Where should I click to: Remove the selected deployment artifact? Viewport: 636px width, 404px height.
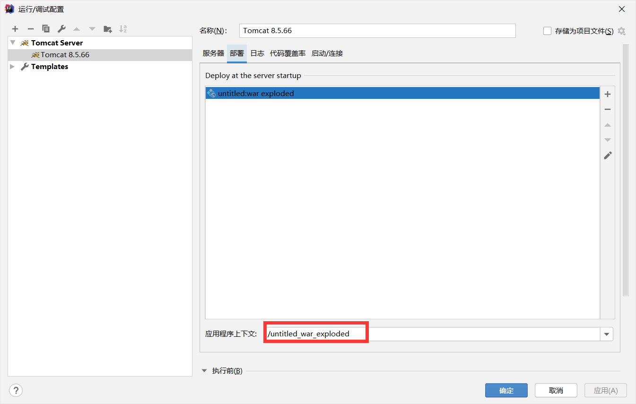[608, 109]
